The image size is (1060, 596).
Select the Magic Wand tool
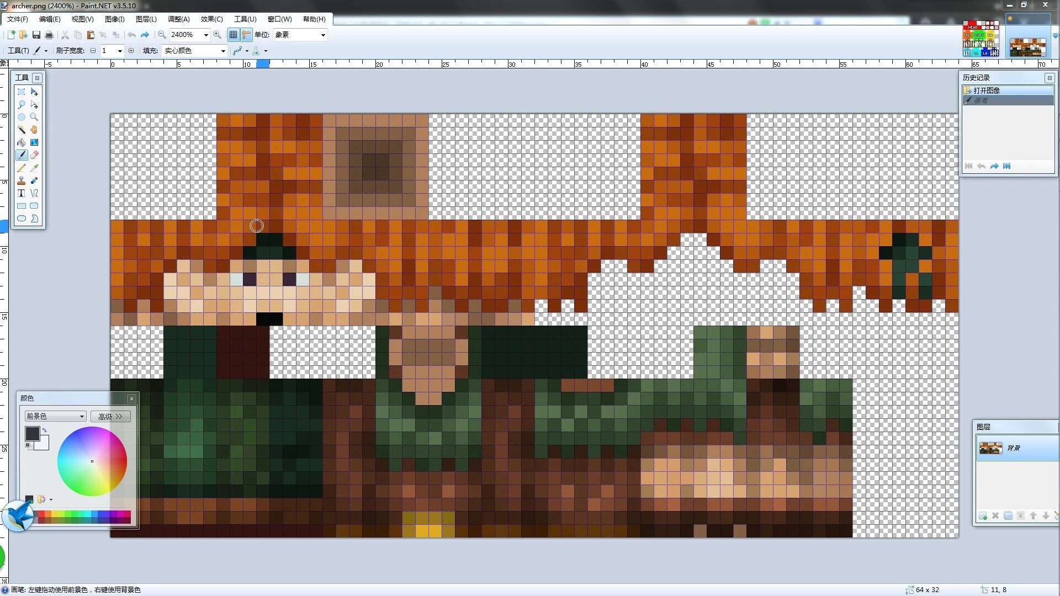pos(21,130)
